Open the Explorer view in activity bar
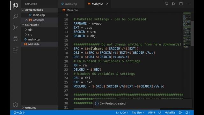The width and height of the screenshot is (204, 115). pos(15,5)
